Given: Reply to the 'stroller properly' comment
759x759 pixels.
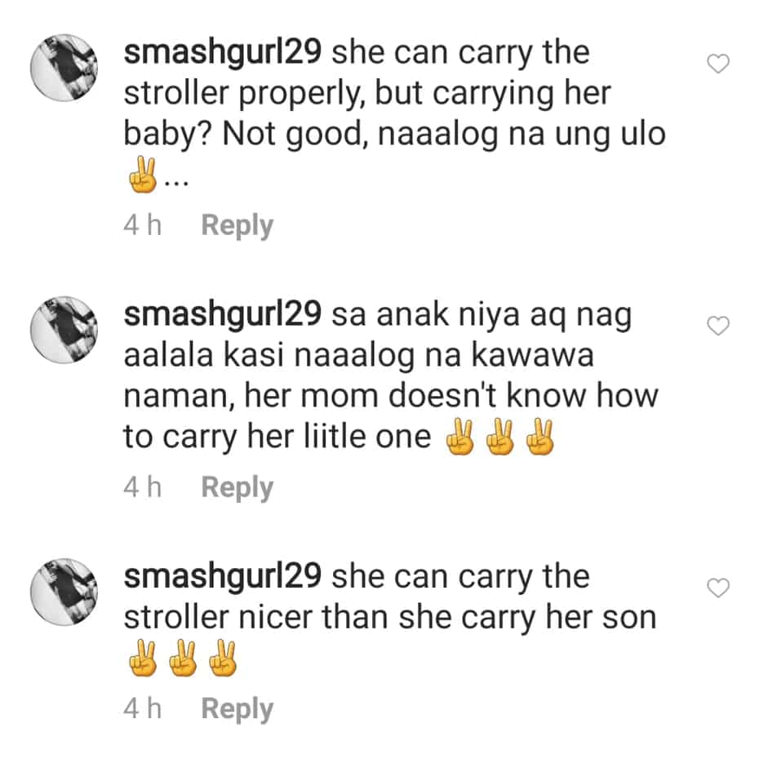Looking at the screenshot, I should point(237,226).
